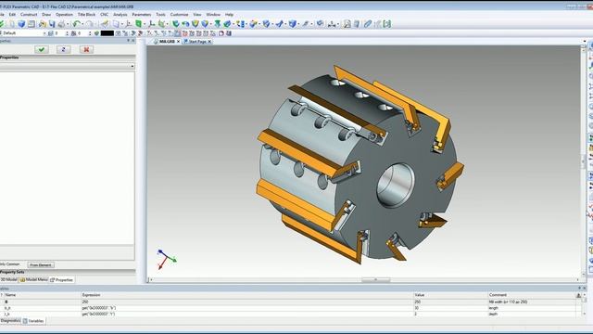This screenshot has width=593, height=334.
Task: Select the Properties panel tab
Action: [x=62, y=280]
